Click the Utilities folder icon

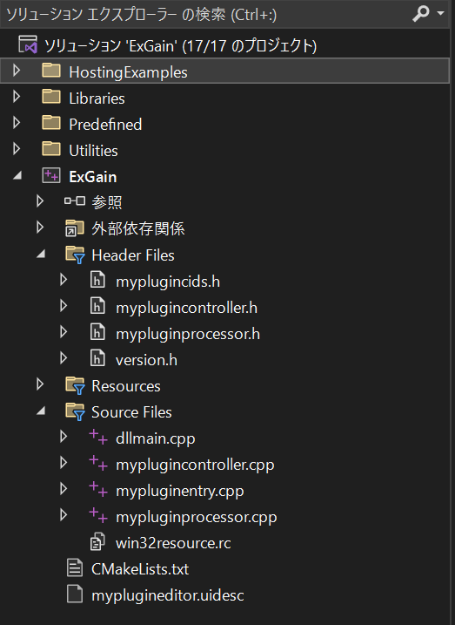point(51,149)
